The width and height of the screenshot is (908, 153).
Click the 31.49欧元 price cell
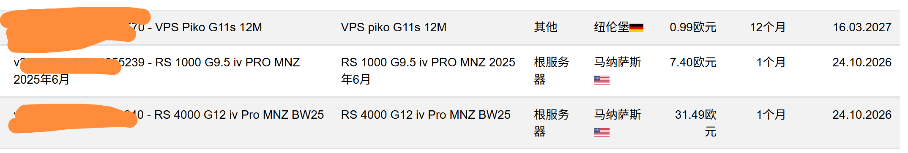click(696, 123)
